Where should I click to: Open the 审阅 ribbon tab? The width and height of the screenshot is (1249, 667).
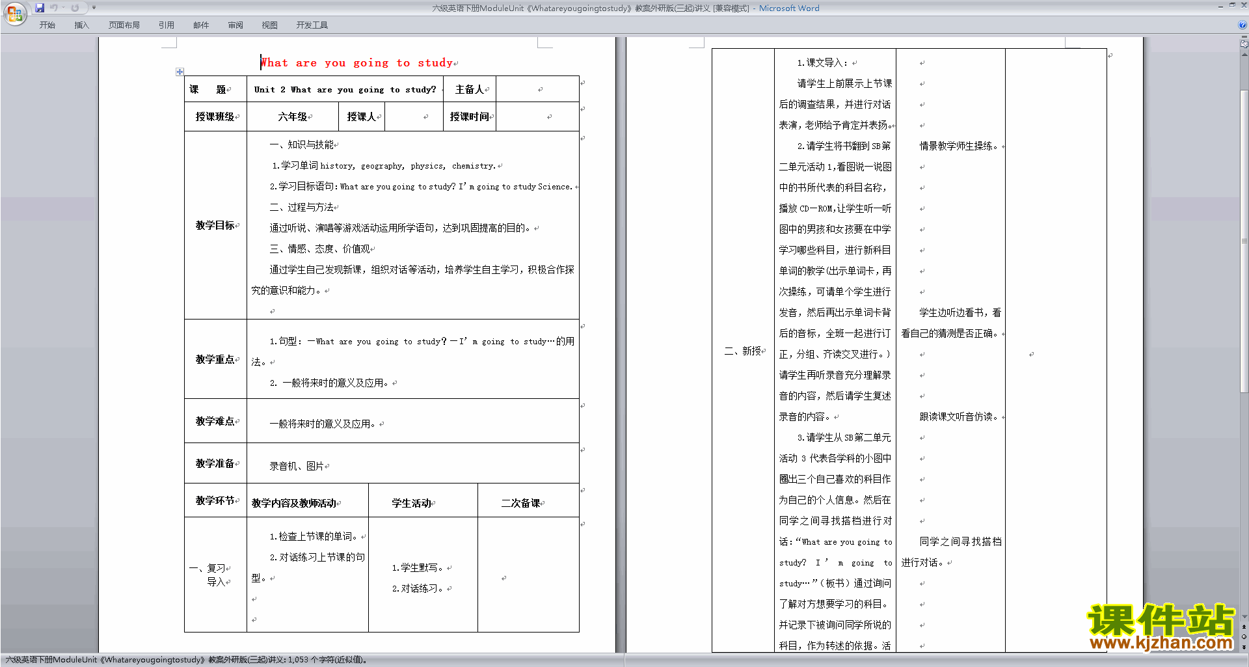click(235, 25)
